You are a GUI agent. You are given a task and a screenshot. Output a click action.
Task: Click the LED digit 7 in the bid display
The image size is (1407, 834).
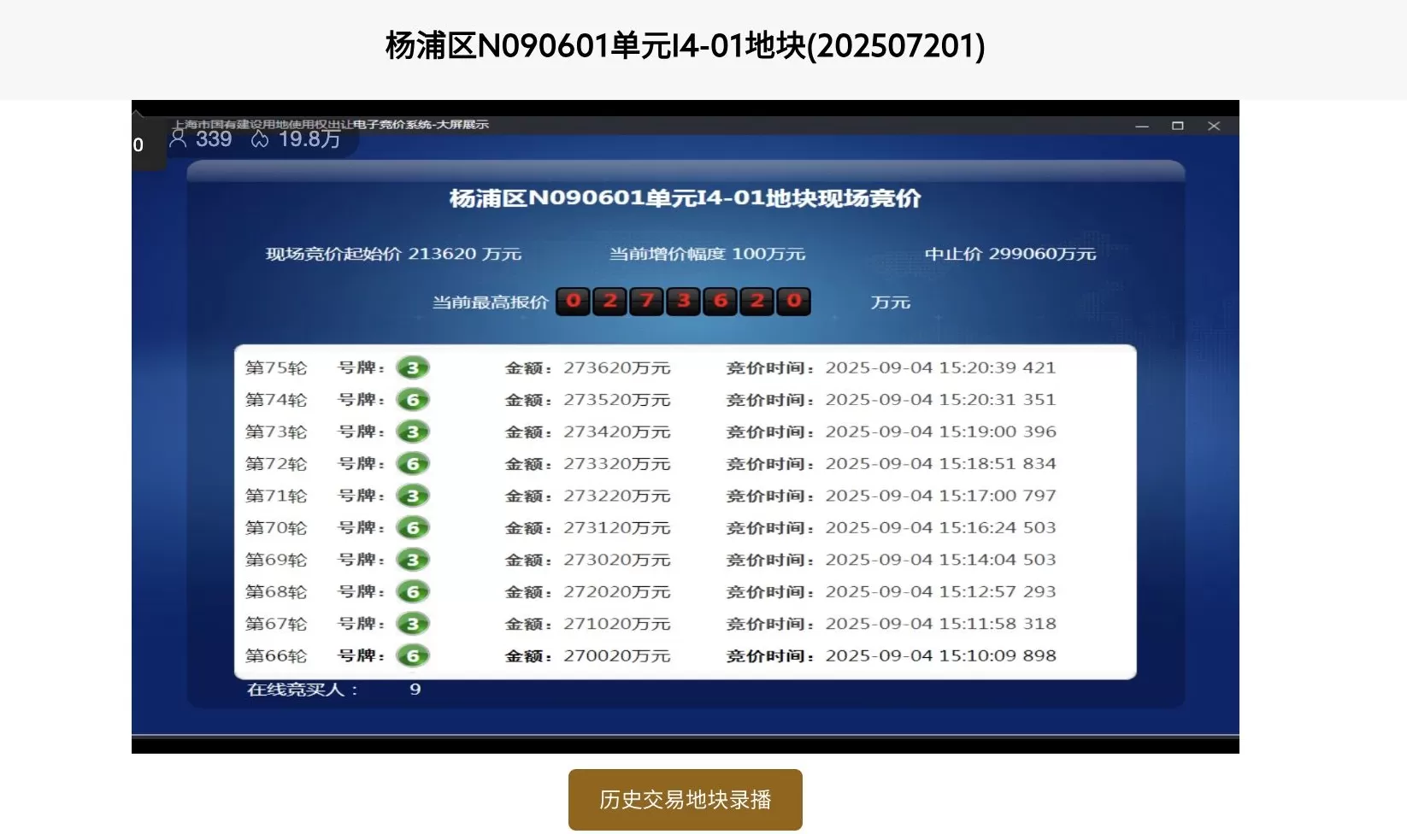[646, 301]
